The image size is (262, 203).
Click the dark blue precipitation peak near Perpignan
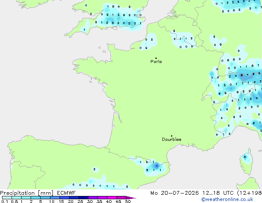157,166
